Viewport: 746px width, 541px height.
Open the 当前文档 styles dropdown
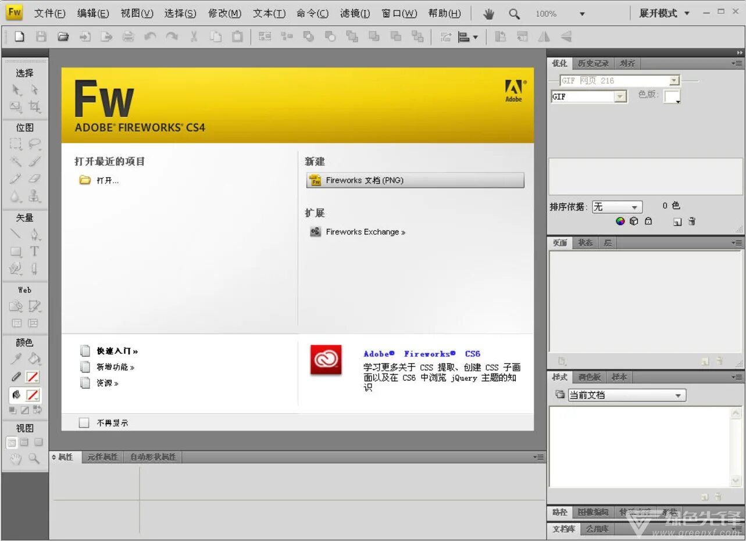(x=627, y=395)
